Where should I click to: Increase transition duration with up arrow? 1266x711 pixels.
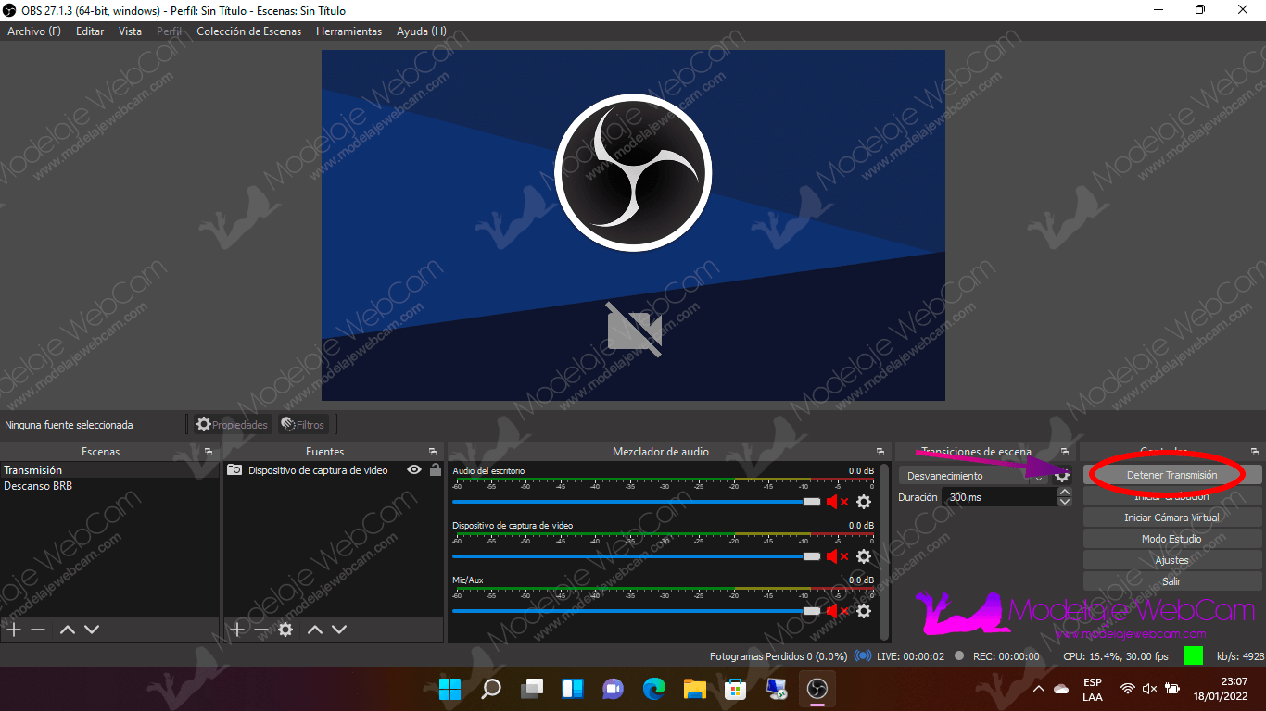click(x=1065, y=493)
